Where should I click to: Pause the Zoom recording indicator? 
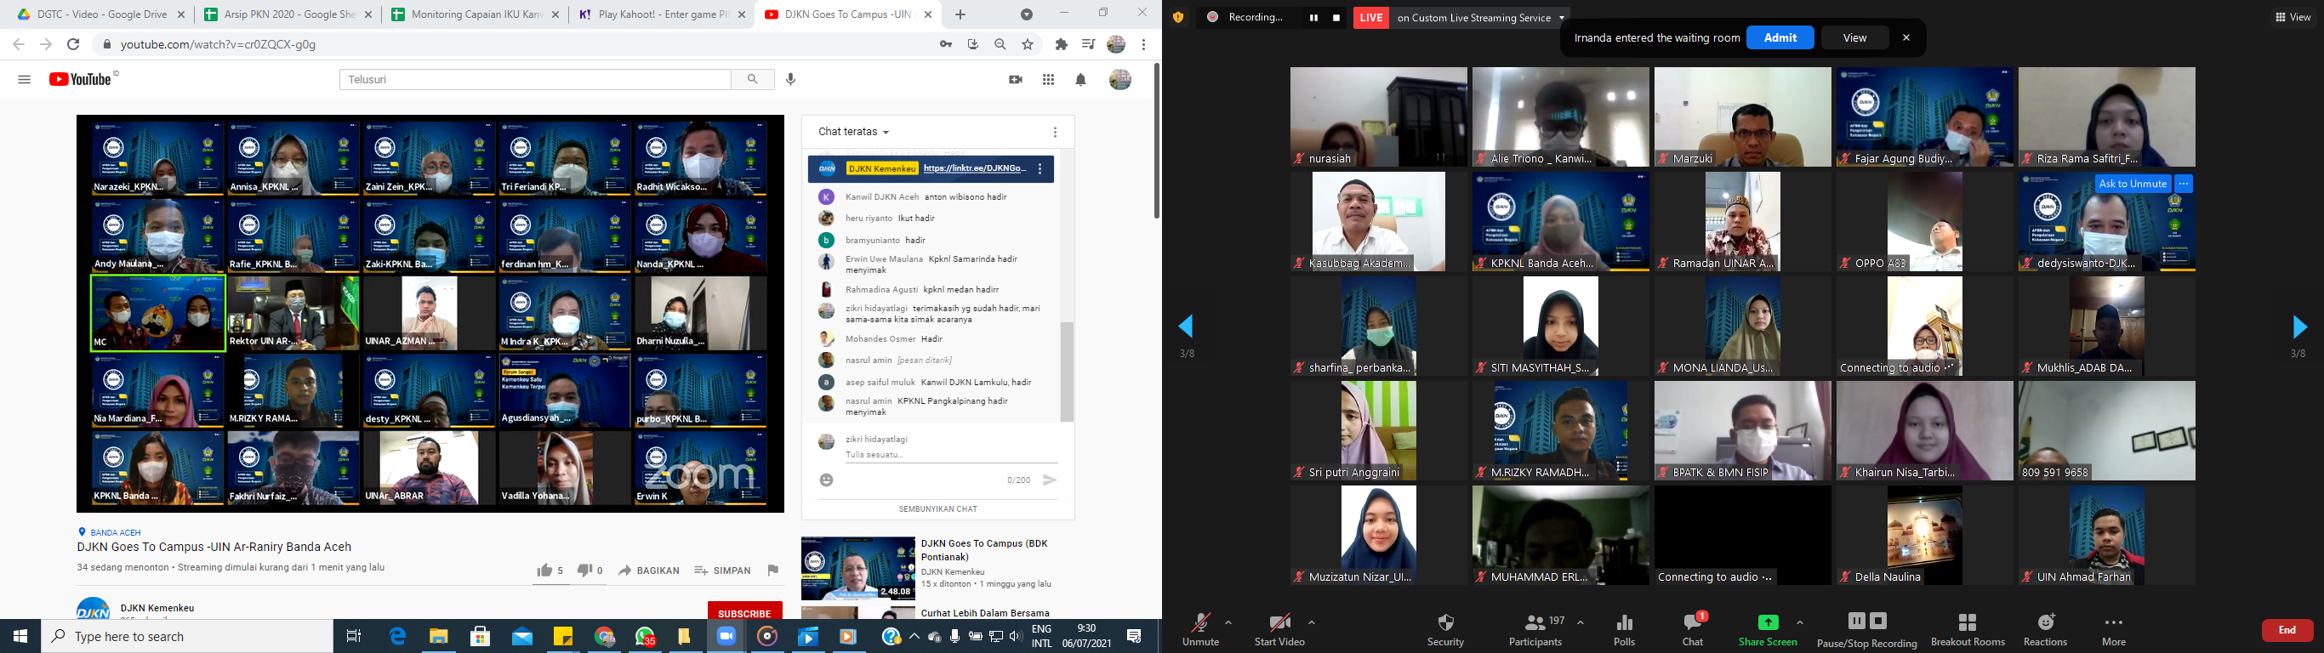tap(1313, 18)
